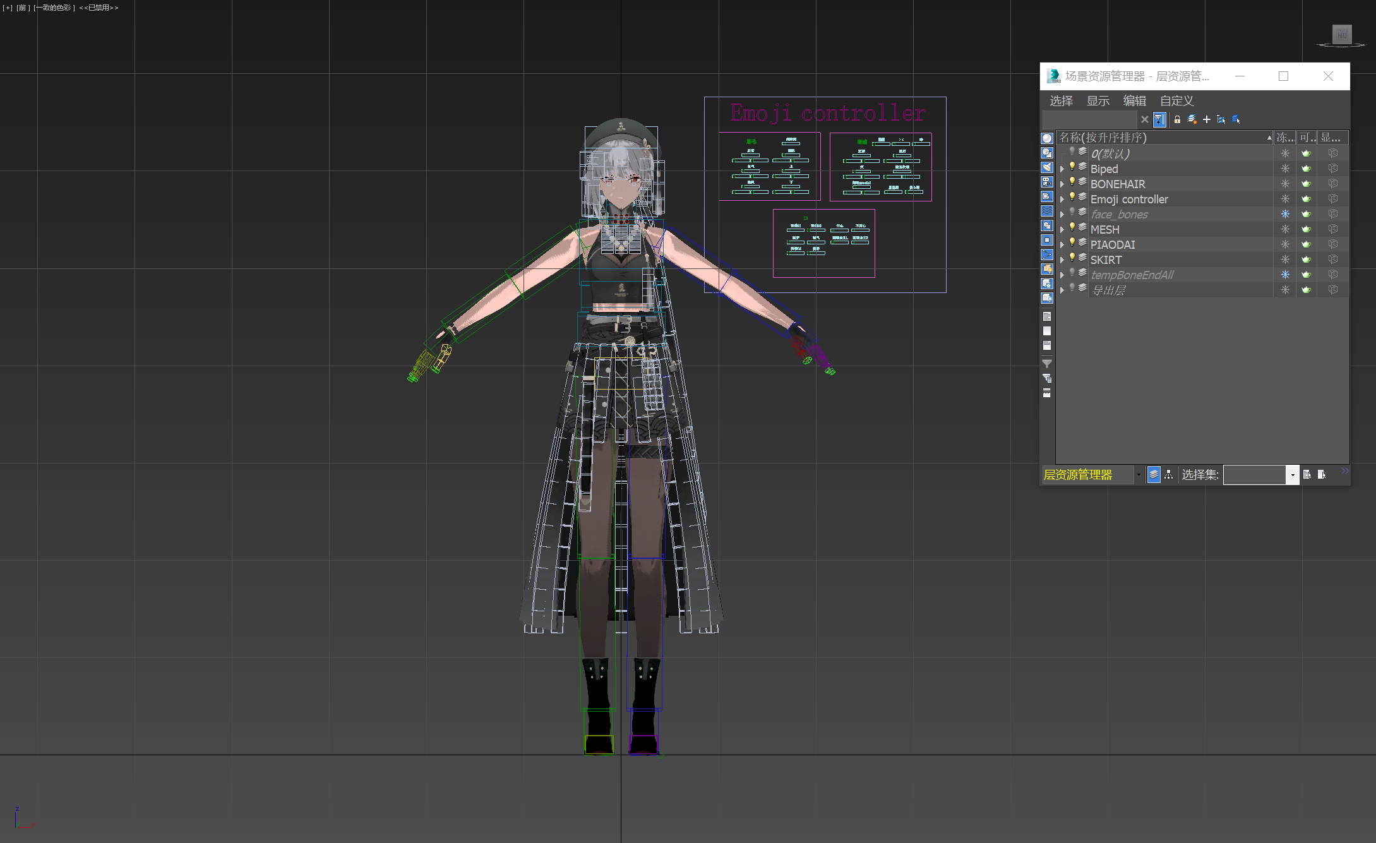Click the grey funnel filter icon in sidebar

coord(1047,364)
